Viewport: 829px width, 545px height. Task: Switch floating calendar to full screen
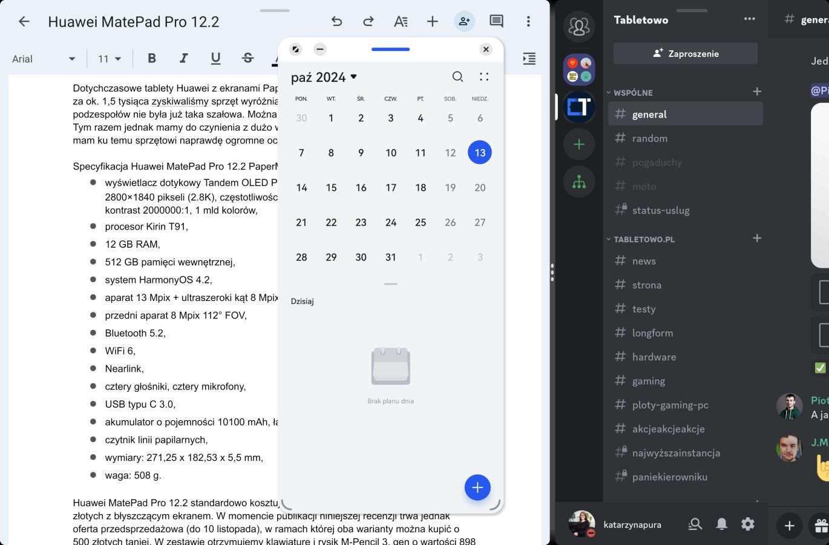coord(295,49)
